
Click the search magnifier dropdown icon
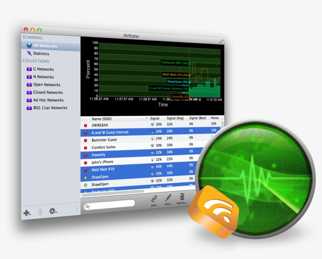click(88, 206)
